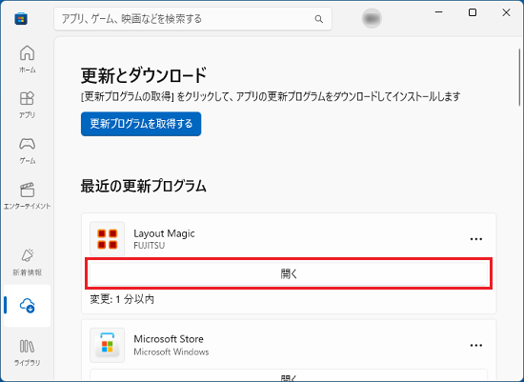Click 変更: 1 分以内 text
This screenshot has height=382, width=524.
(122, 299)
